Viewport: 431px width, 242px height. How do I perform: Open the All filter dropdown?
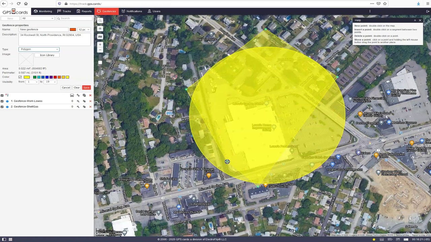pos(37,18)
